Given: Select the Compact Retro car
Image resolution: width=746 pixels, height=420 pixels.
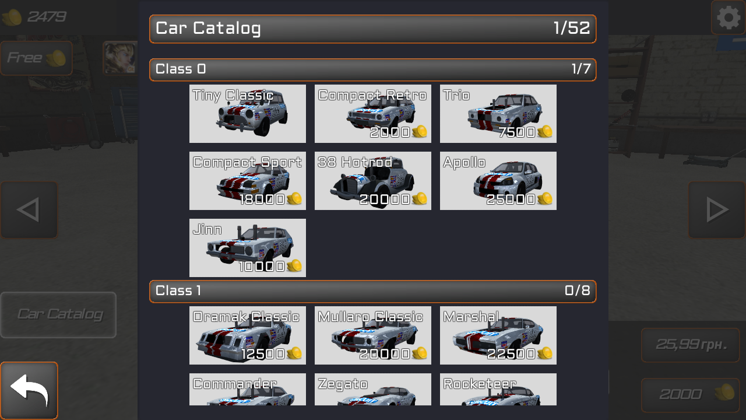Looking at the screenshot, I should 373,114.
